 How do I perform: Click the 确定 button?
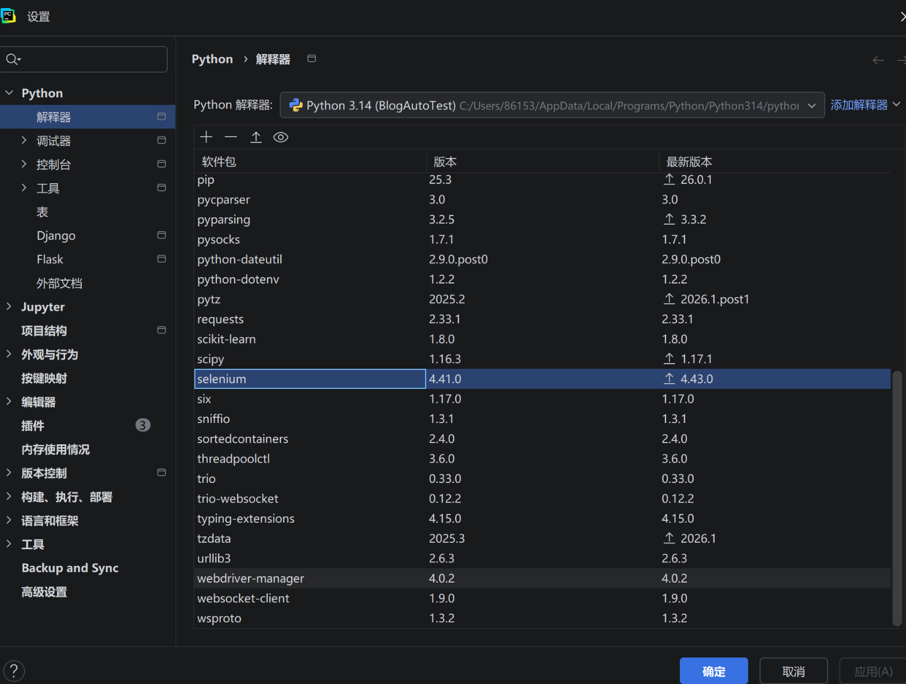tap(714, 671)
